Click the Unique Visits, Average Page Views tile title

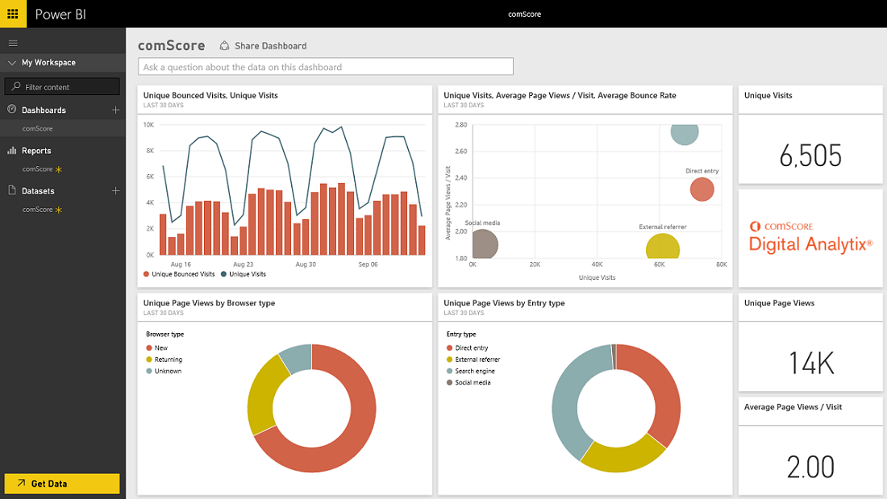coord(560,95)
